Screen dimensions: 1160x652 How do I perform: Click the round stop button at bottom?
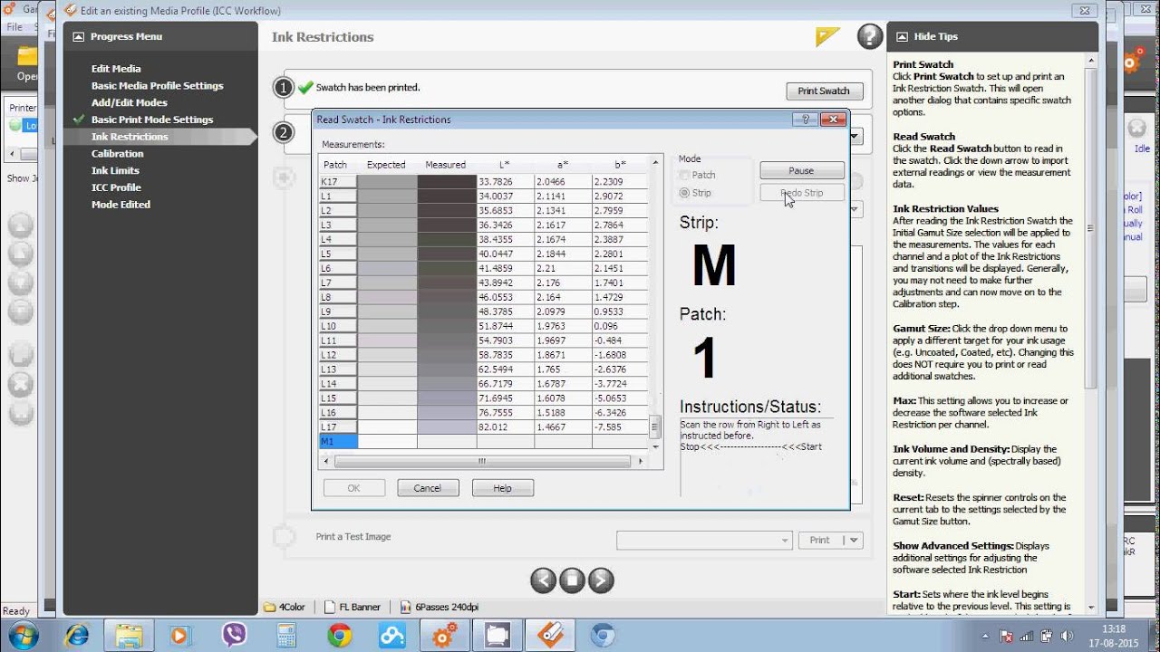click(x=572, y=580)
